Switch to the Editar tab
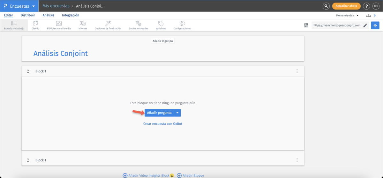This screenshot has width=383, height=178. [x=9, y=15]
